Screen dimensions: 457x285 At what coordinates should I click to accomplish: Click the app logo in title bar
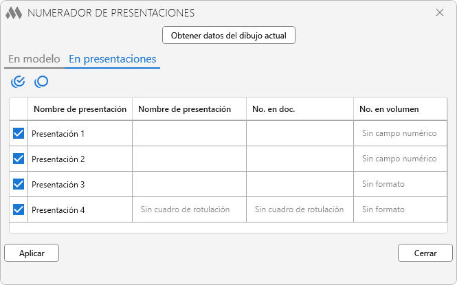[x=14, y=12]
